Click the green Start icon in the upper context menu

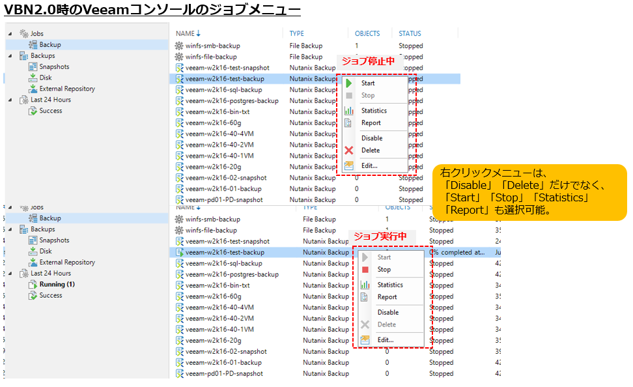(x=349, y=83)
